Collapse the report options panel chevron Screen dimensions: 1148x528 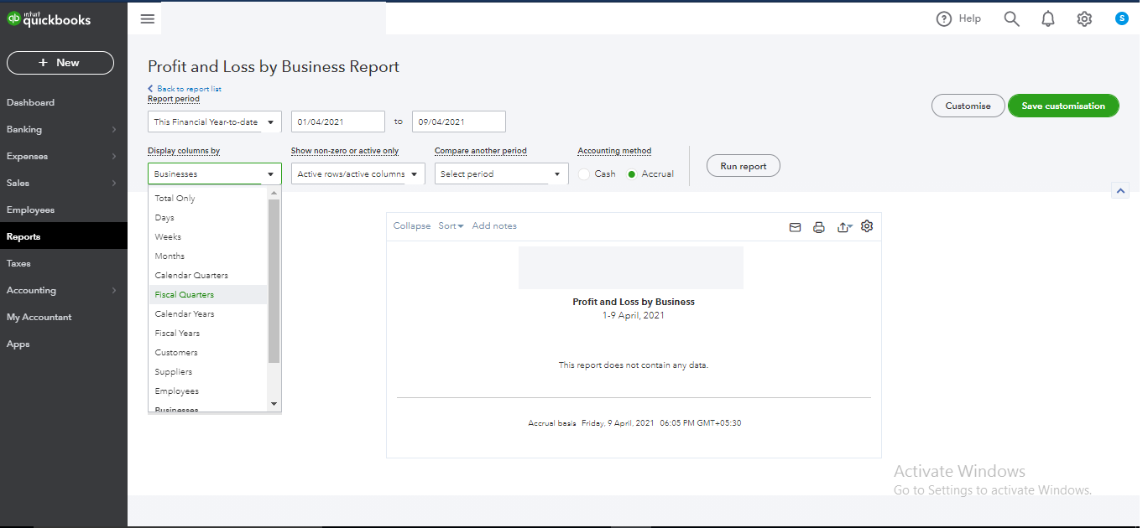pos(1120,189)
